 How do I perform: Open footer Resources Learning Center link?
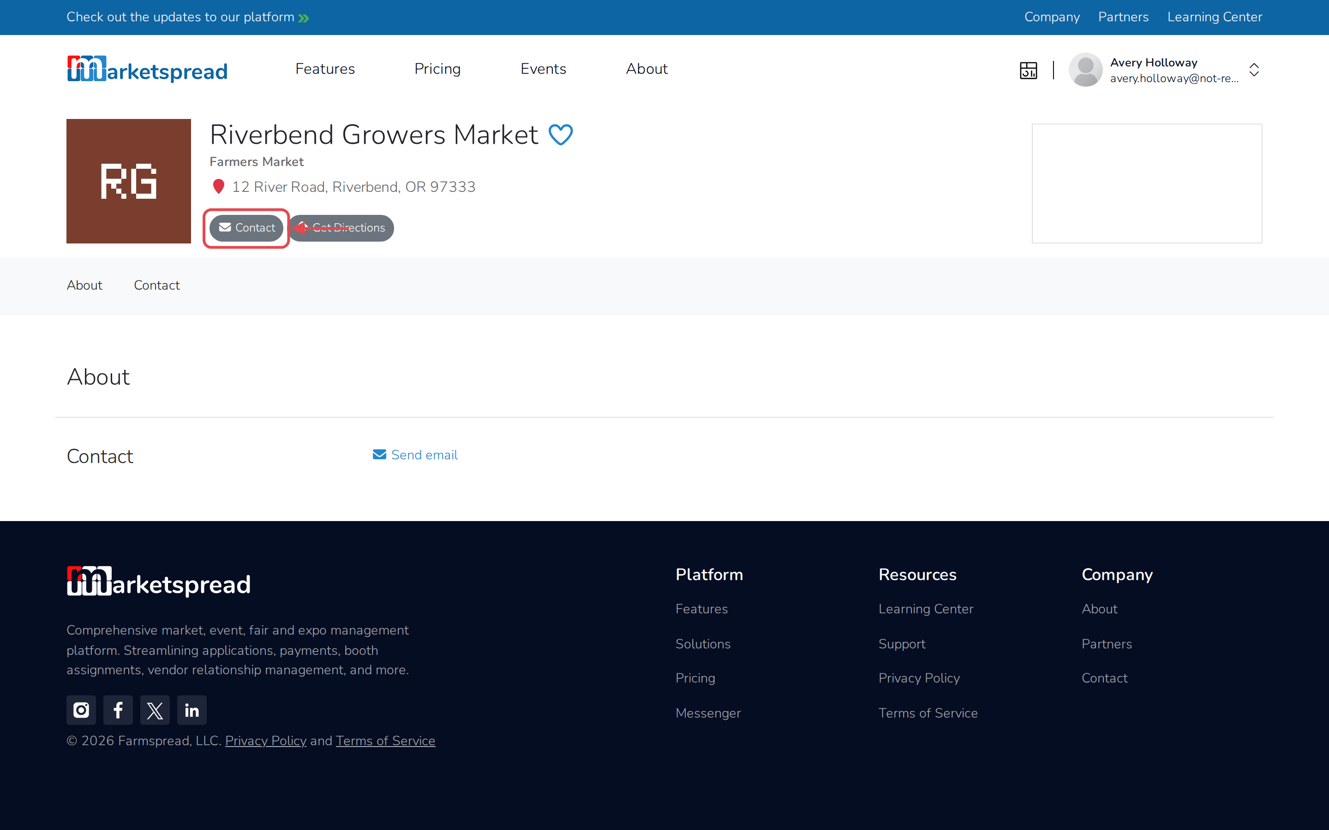point(925,609)
